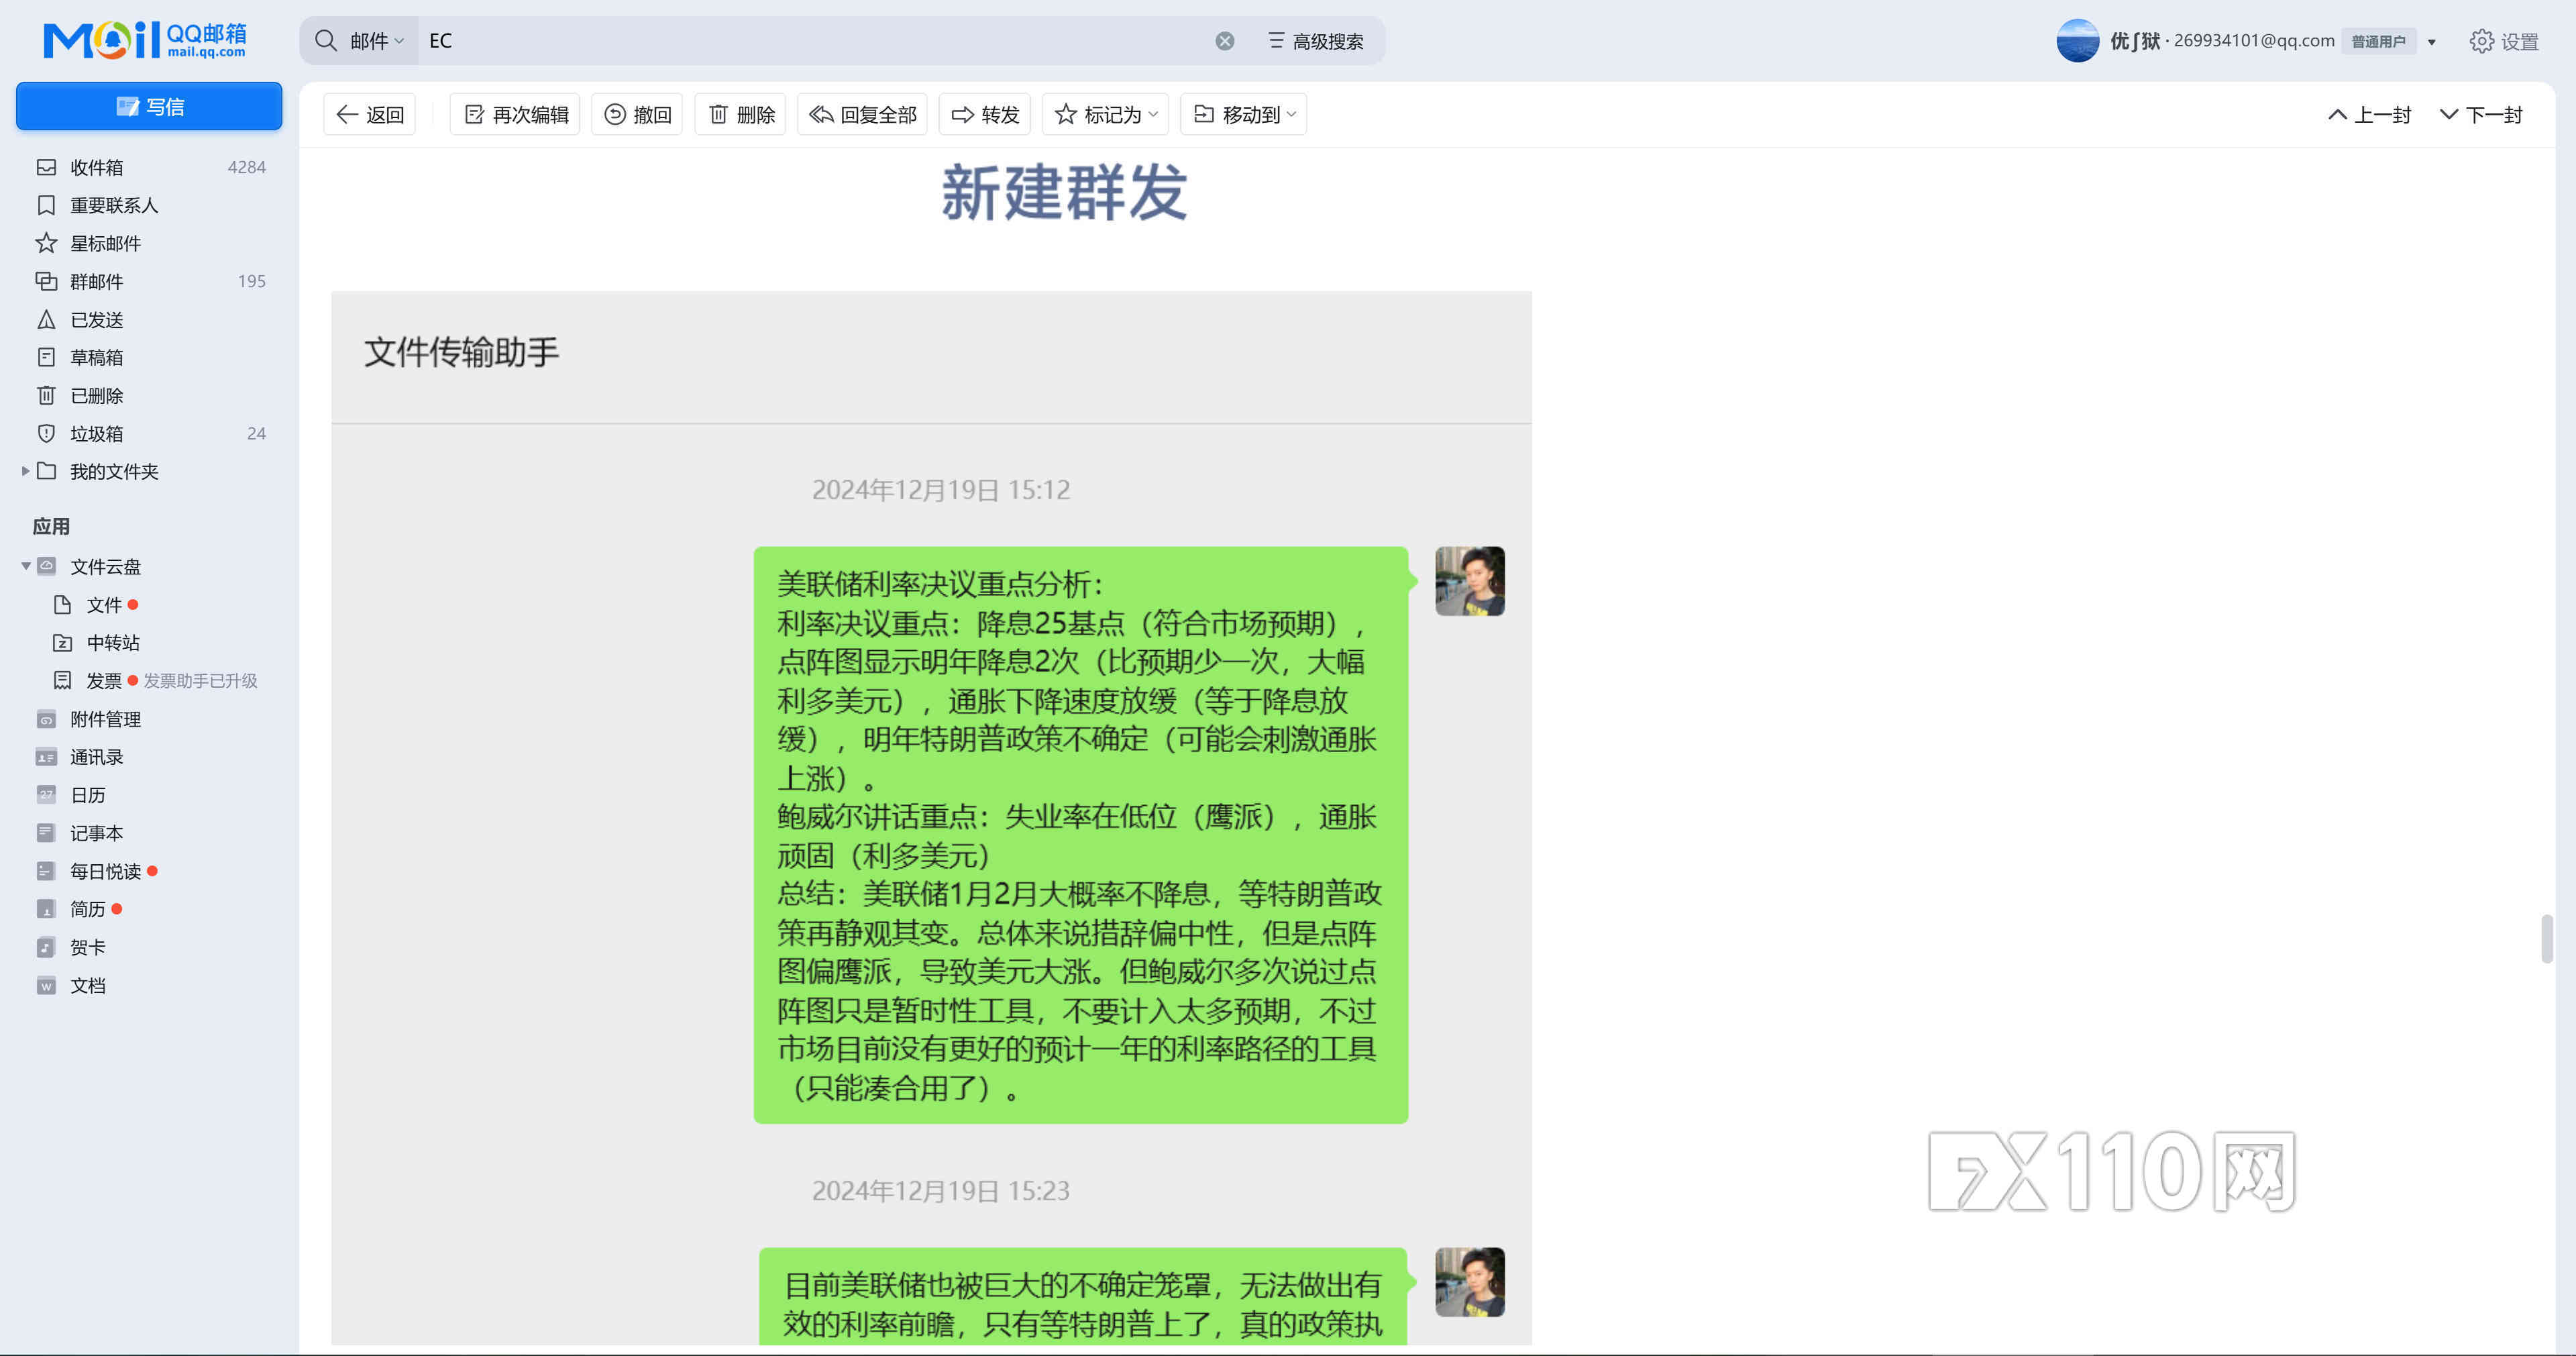The width and height of the screenshot is (2576, 1356).
Task: Open the advanced search (高级搜索)
Action: (1316, 41)
